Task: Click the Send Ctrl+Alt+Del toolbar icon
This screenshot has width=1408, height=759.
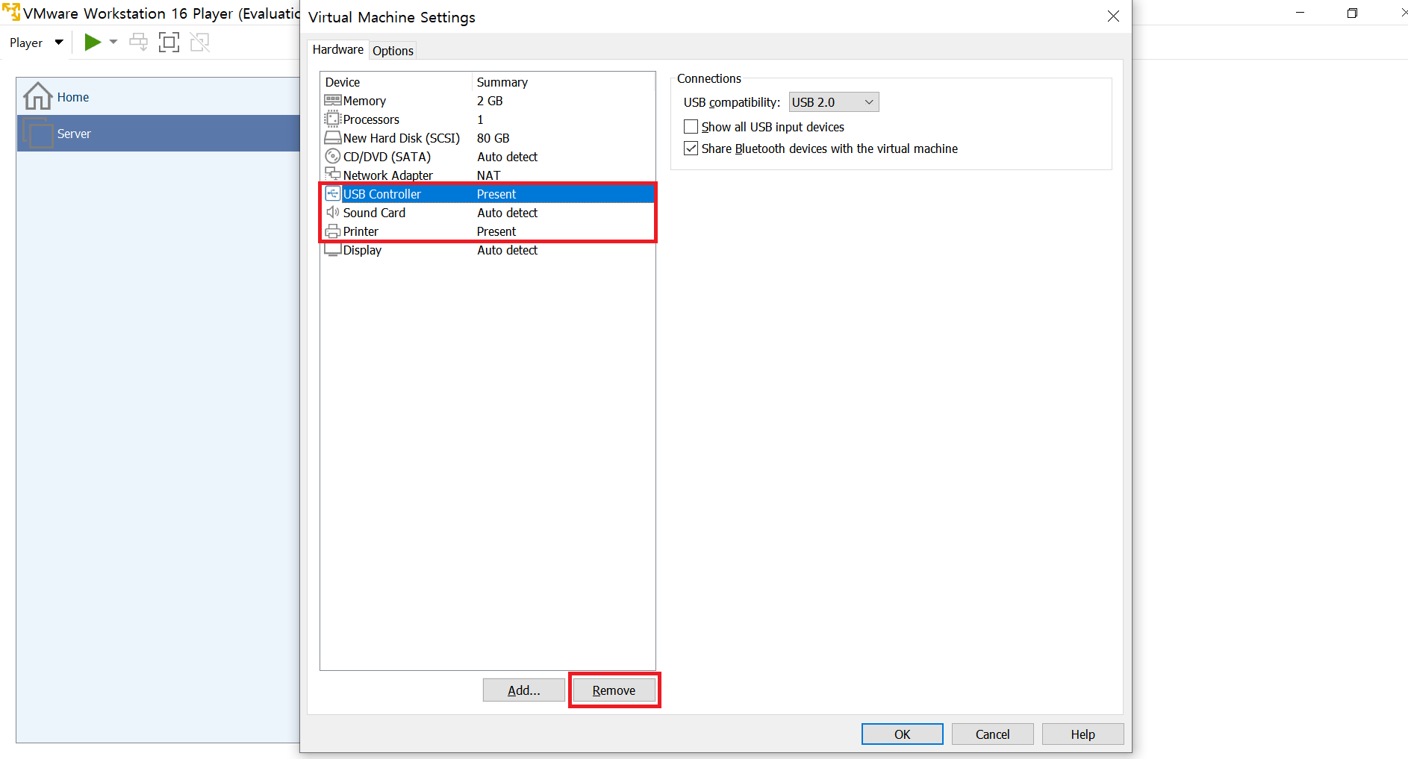Action: coord(138,42)
